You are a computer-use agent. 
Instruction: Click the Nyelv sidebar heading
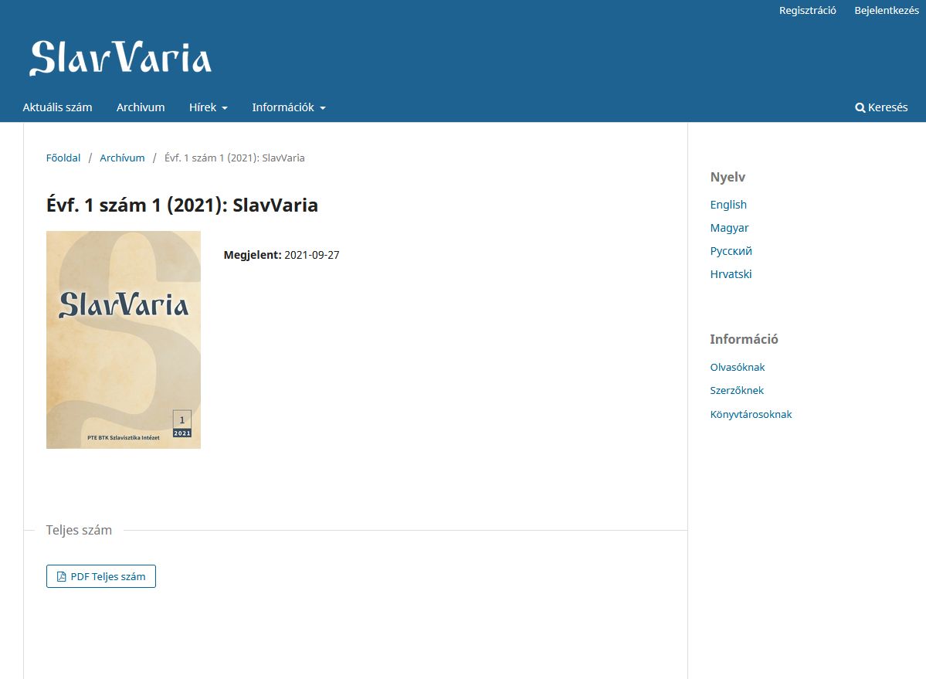(x=728, y=177)
